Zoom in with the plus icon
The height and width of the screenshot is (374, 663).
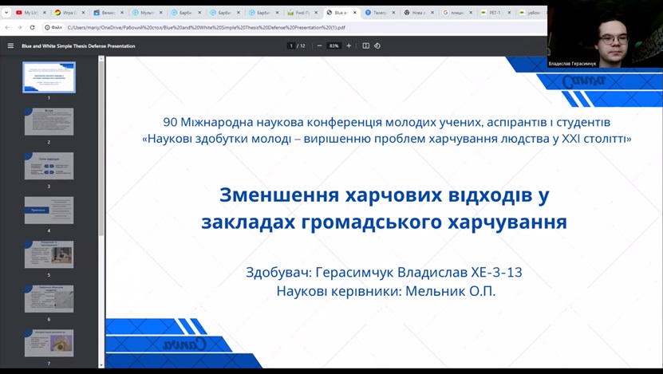click(x=349, y=45)
